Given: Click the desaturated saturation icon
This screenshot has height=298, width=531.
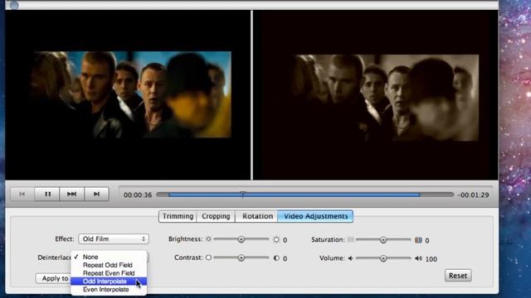Looking at the screenshot, I should 350,239.
